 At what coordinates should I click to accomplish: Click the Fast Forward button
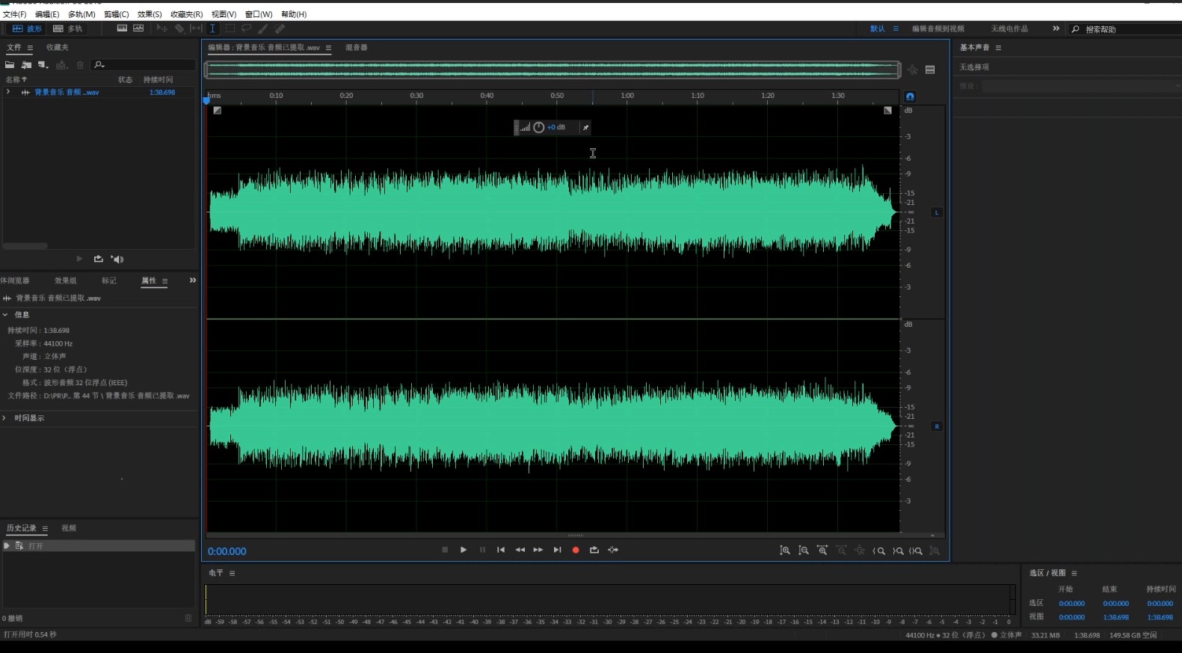tap(538, 550)
